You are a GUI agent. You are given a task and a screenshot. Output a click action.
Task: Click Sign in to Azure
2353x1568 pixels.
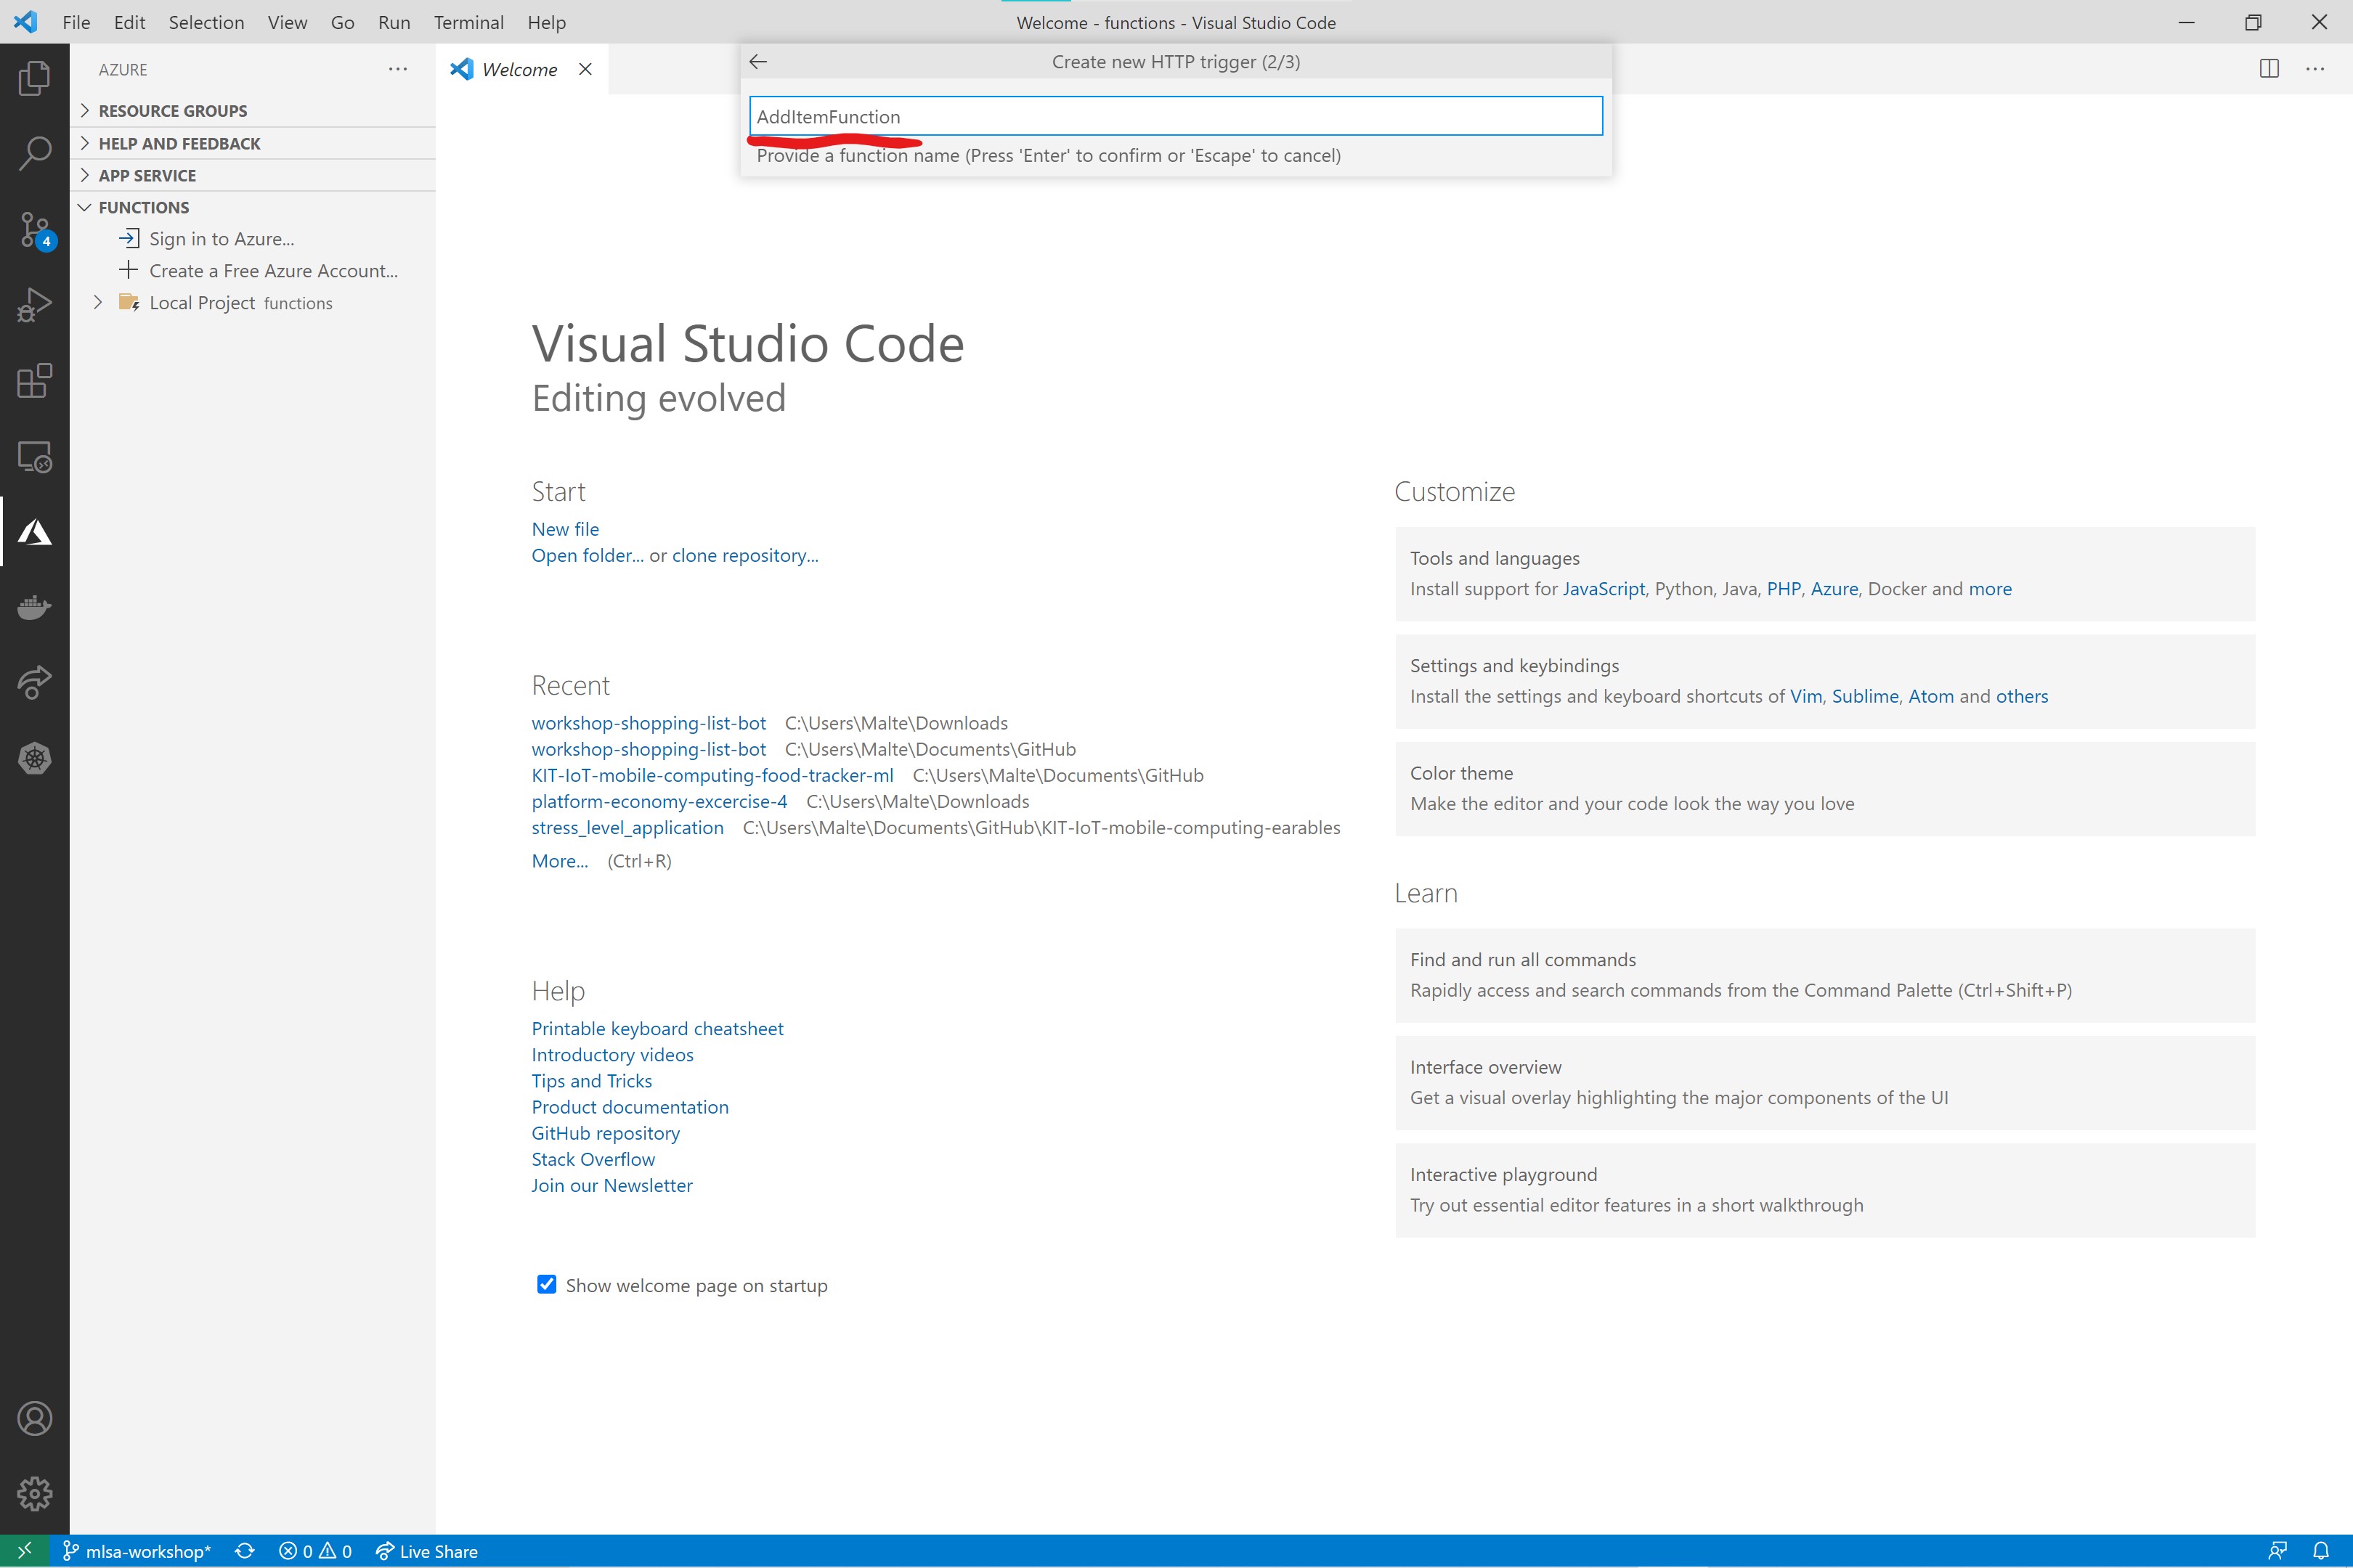(x=221, y=239)
